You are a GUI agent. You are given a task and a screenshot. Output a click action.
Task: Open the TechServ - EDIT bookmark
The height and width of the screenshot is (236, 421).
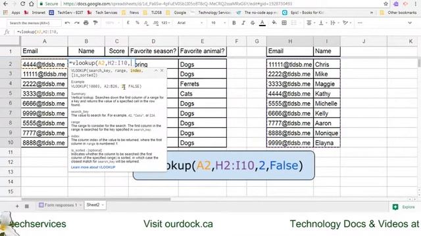66,12
